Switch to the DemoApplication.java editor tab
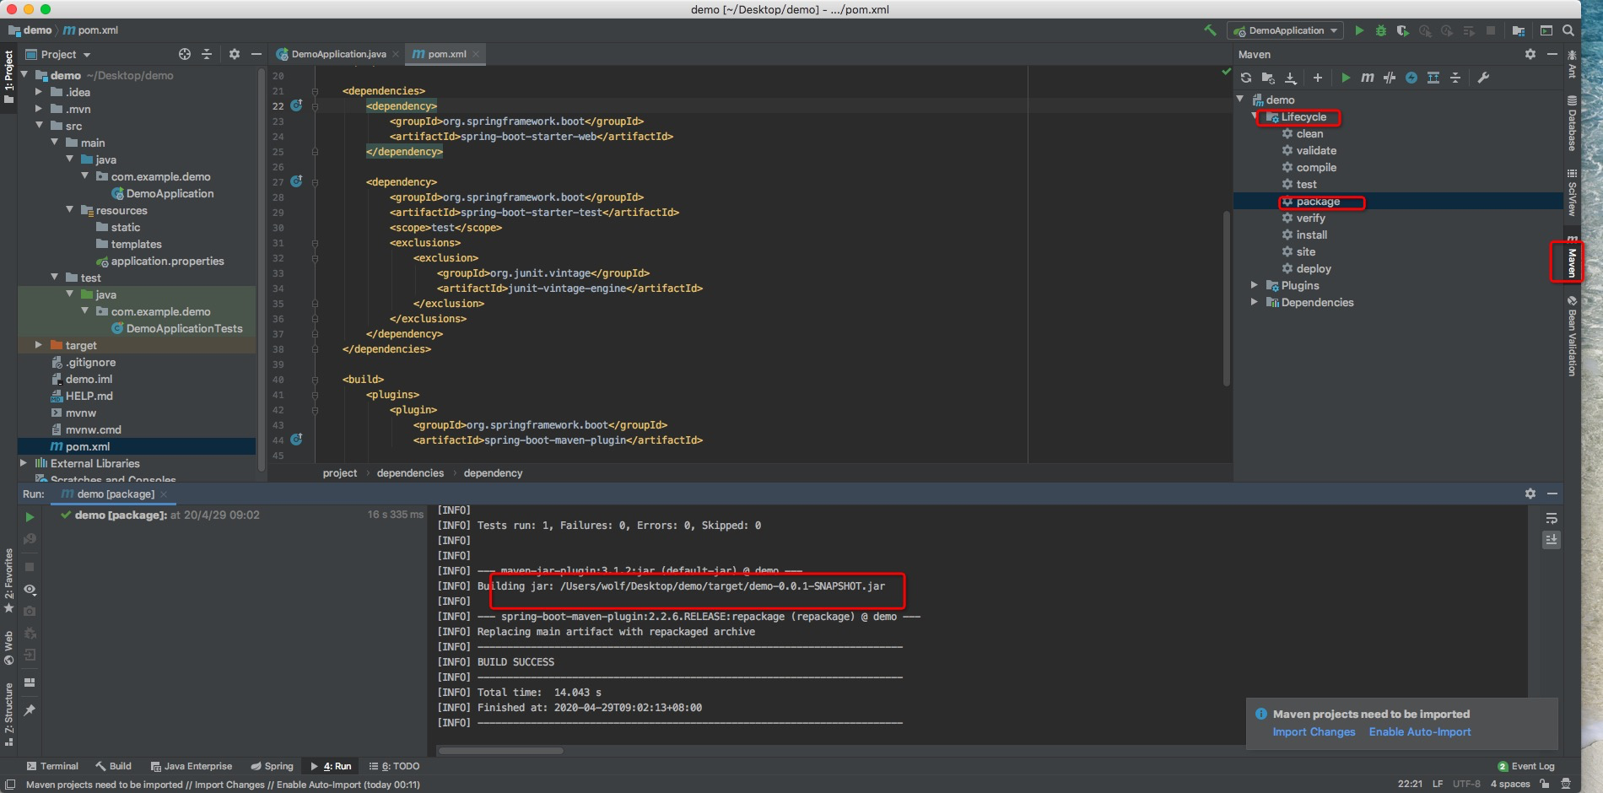This screenshot has height=793, width=1603. pos(337,54)
